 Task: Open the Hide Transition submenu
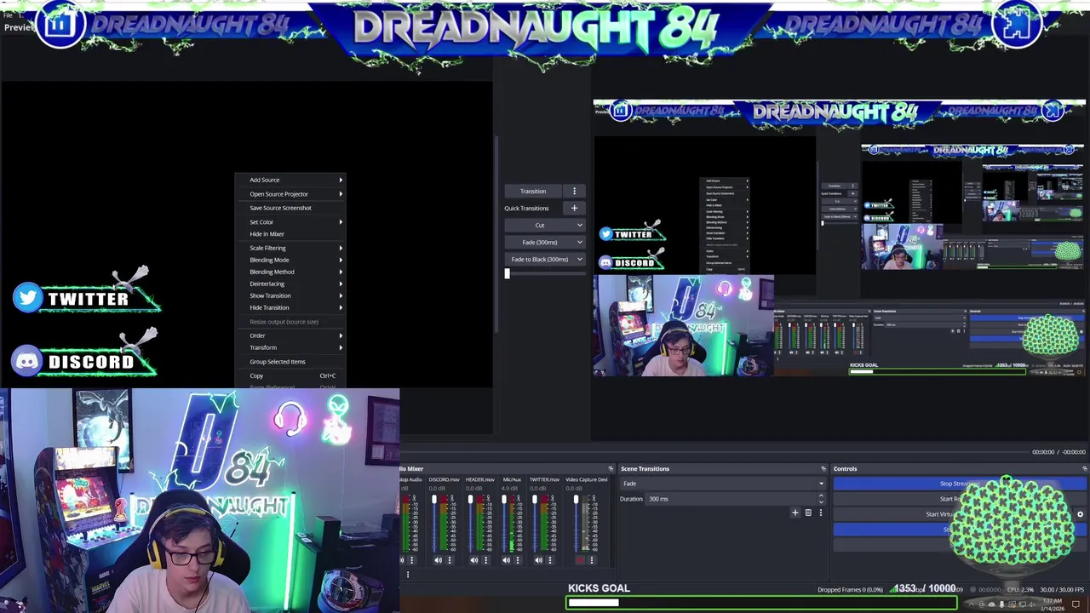pos(290,307)
